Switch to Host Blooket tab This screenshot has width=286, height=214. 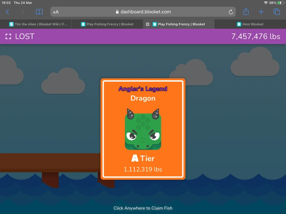250,24
